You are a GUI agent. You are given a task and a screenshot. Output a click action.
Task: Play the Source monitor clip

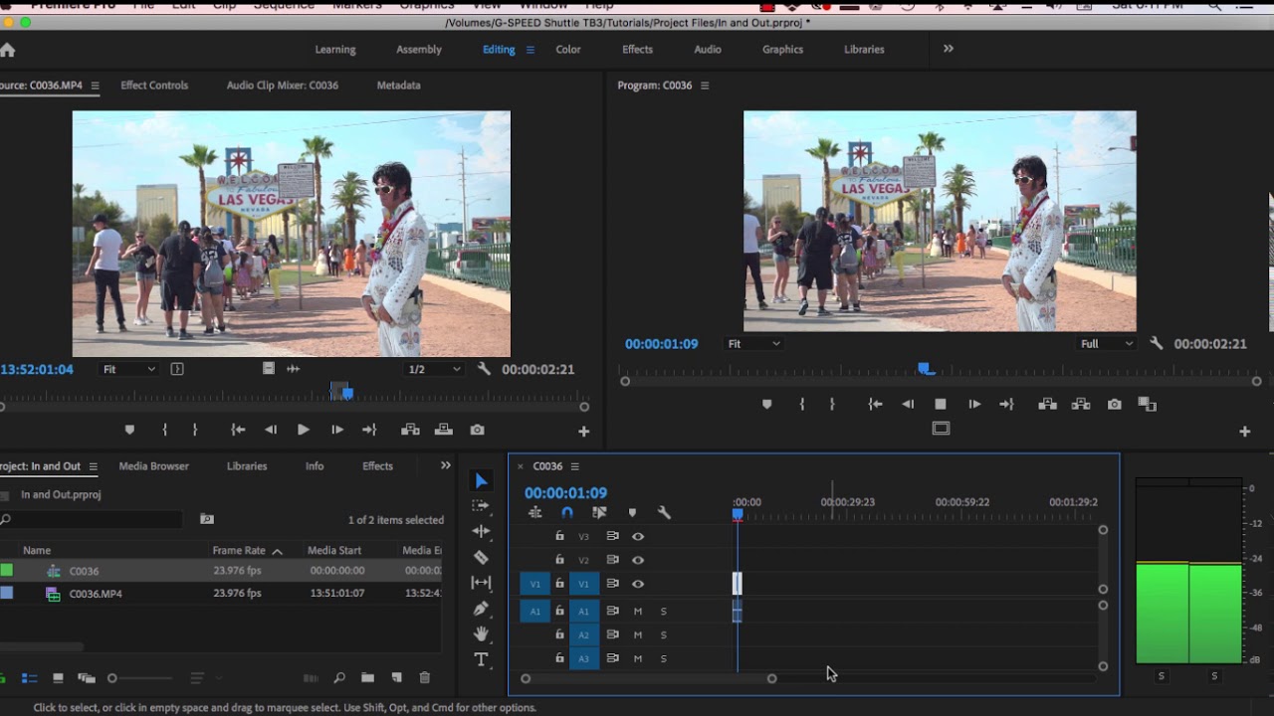pyautogui.click(x=303, y=430)
